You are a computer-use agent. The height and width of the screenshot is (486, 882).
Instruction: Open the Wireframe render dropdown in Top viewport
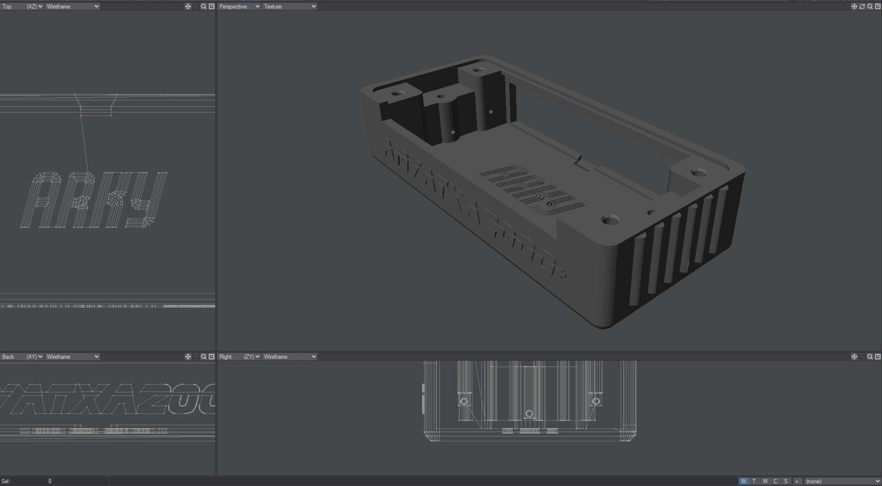(x=72, y=7)
